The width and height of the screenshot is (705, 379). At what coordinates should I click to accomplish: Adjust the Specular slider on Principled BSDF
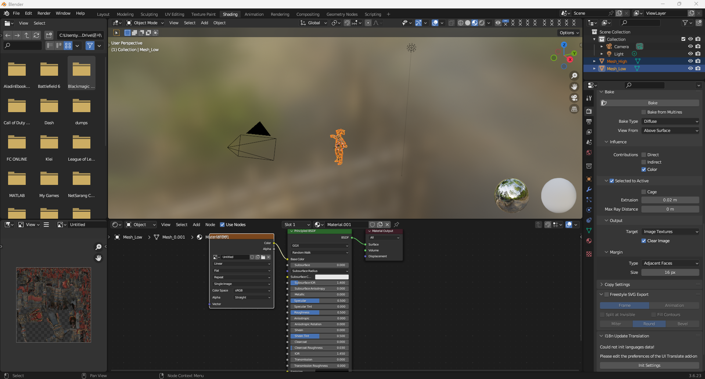319,301
